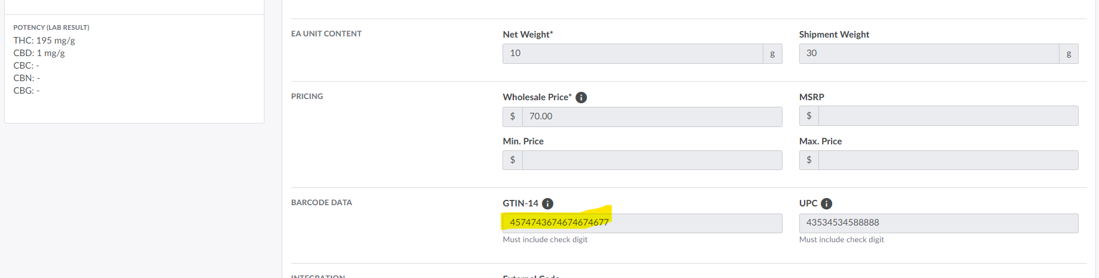Click the gram unit beside Shipment Weight
Viewport: 1099px width, 278px height.
[1068, 54]
